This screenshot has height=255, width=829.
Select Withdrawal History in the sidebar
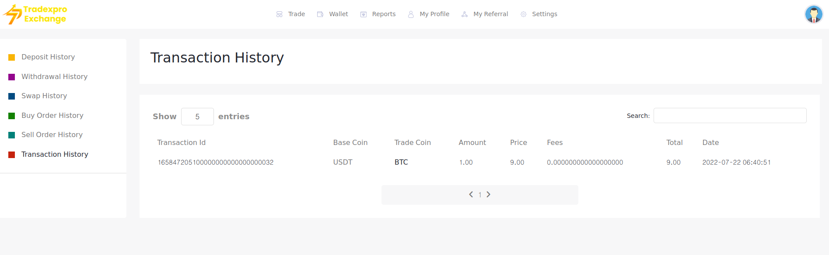[x=54, y=77]
